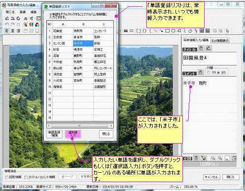Click second icon beside タイトル label
The width and height of the screenshot is (245, 191).
tap(209, 48)
